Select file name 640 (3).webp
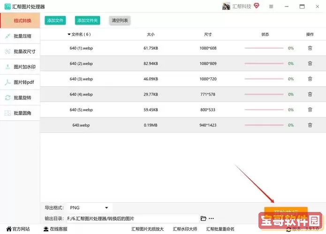The height and width of the screenshot is (234, 326). [81, 79]
